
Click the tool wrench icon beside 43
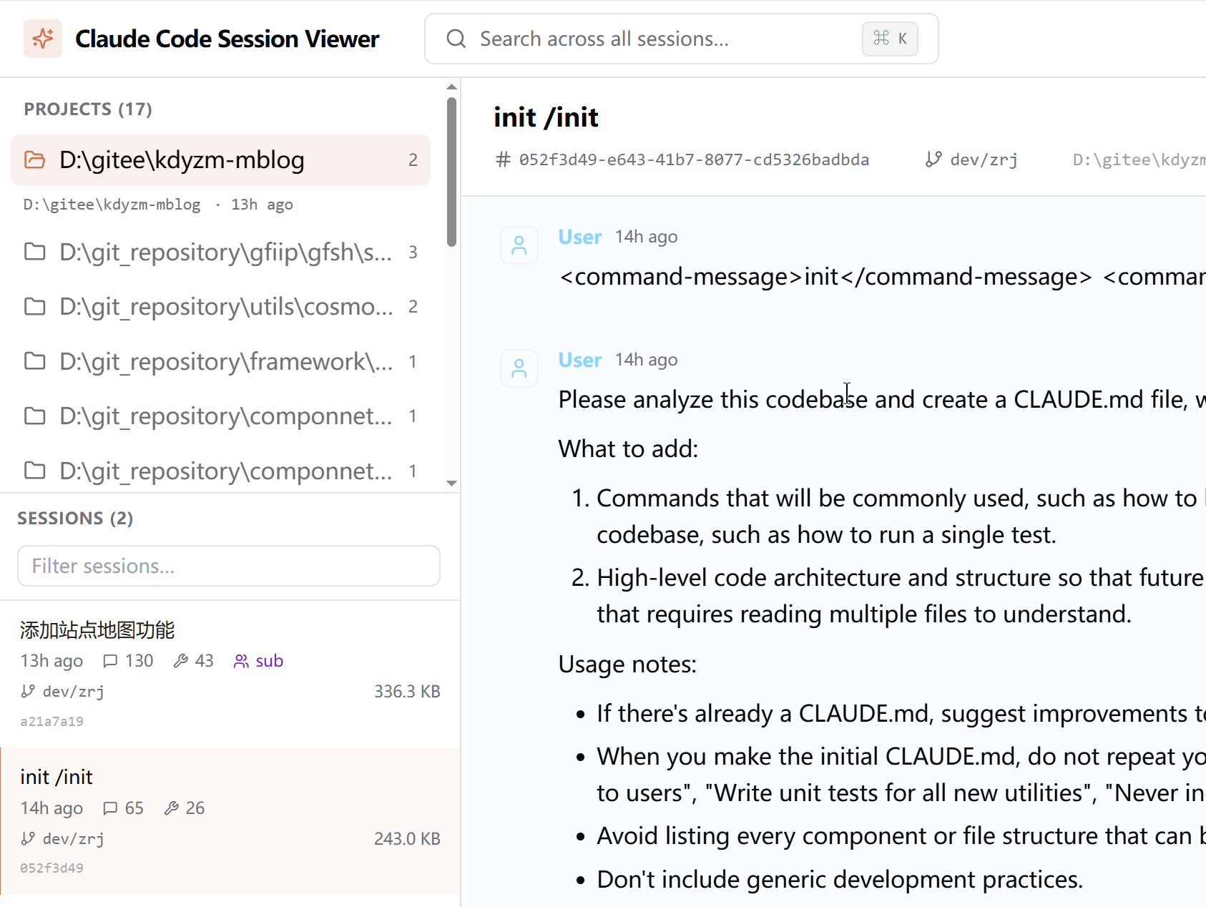[x=181, y=661]
